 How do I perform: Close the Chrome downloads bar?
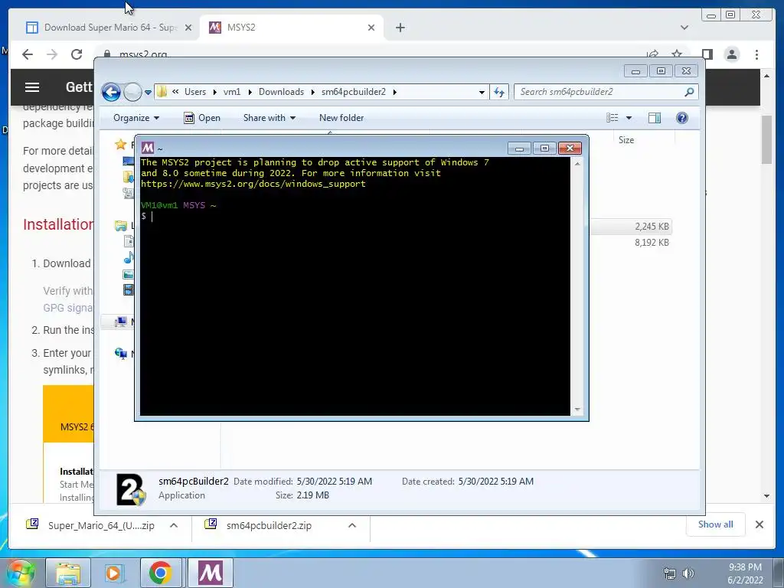pyautogui.click(x=759, y=524)
